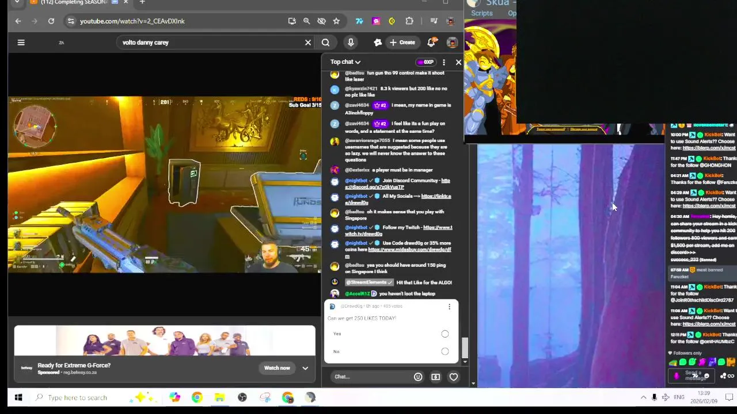Click microphone icon in system tray
The height and width of the screenshot is (414, 737).
coord(654,397)
